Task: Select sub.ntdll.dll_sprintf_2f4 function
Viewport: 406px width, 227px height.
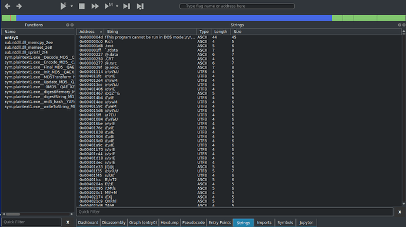Action: click(x=38, y=52)
